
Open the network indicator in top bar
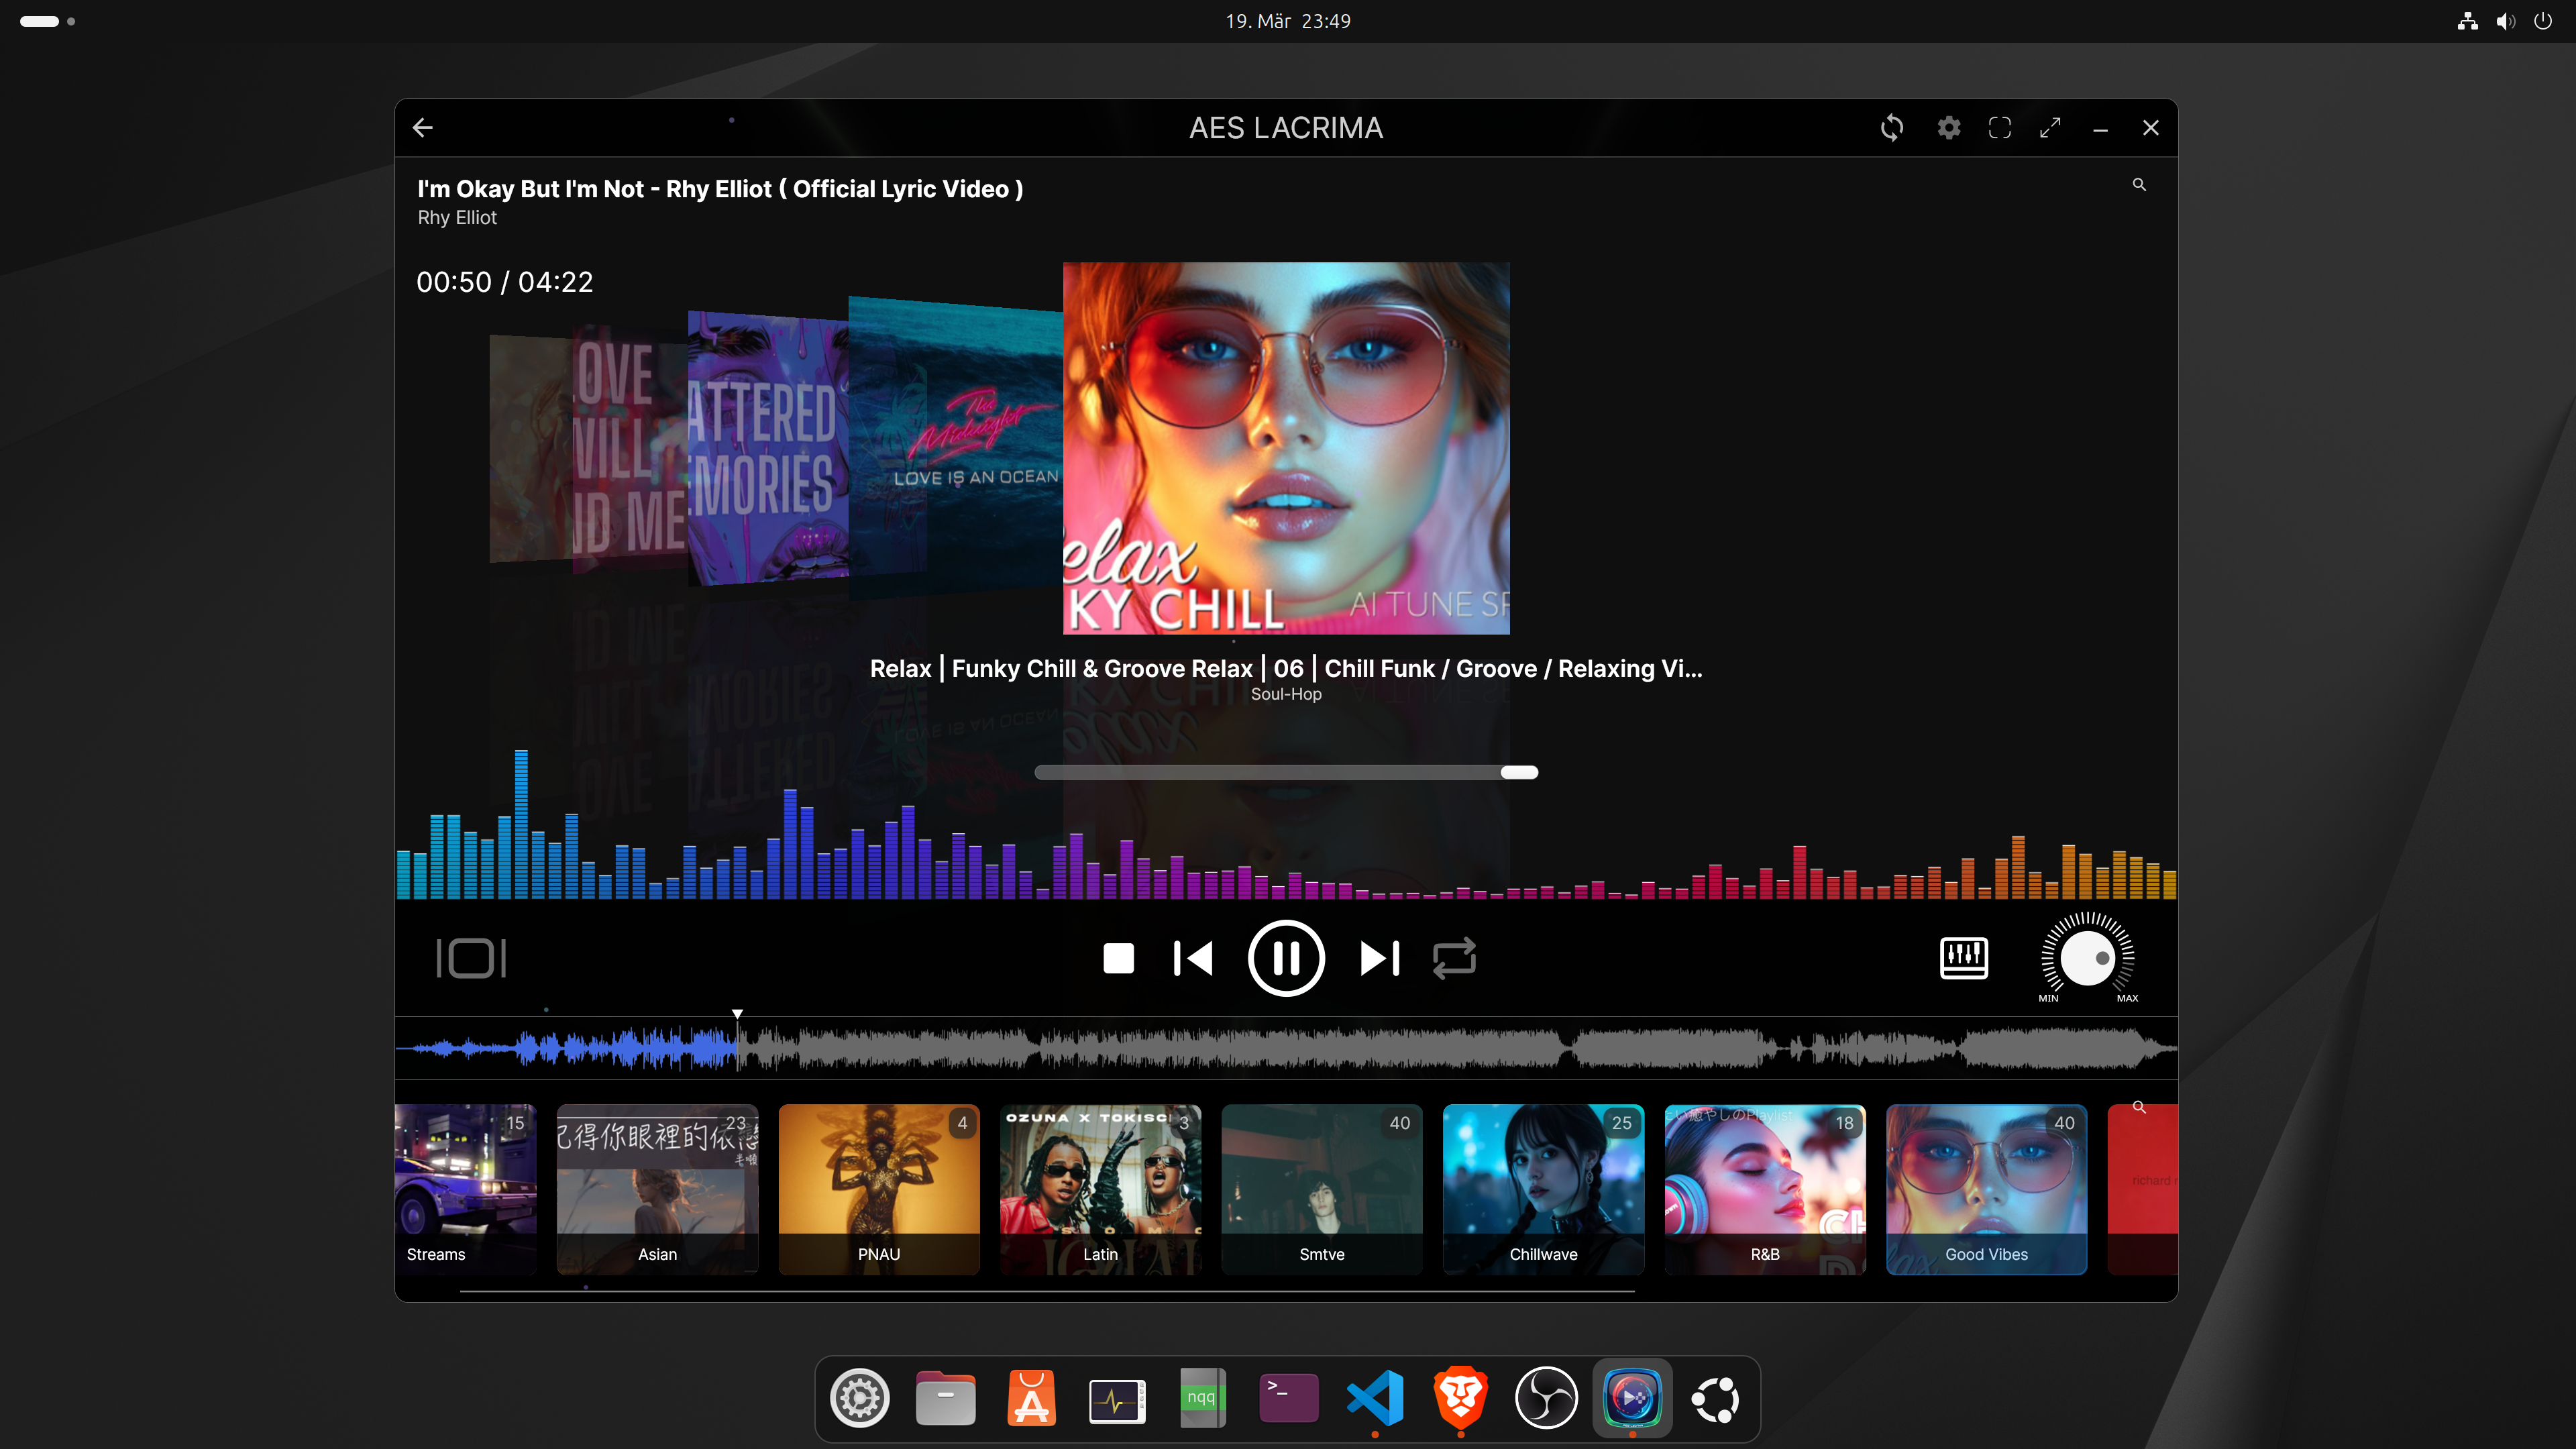click(2467, 21)
